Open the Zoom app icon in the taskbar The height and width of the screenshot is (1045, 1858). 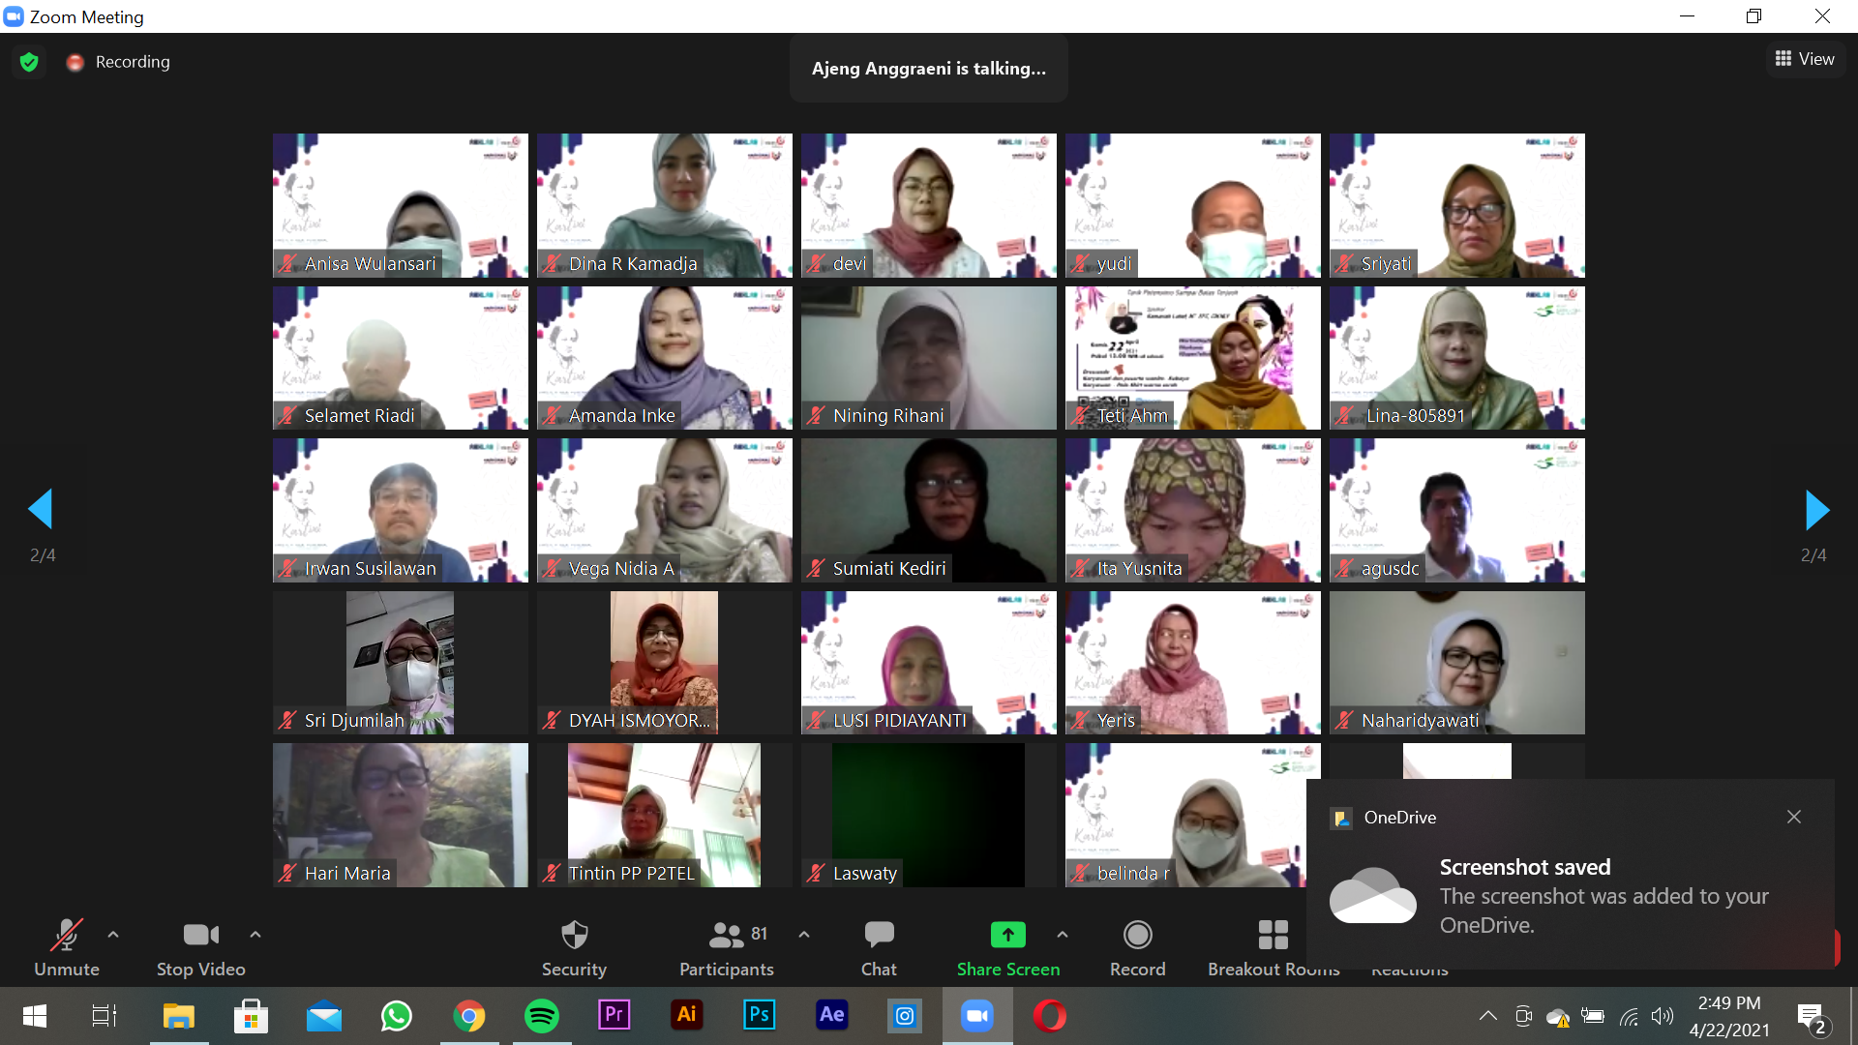(977, 1016)
